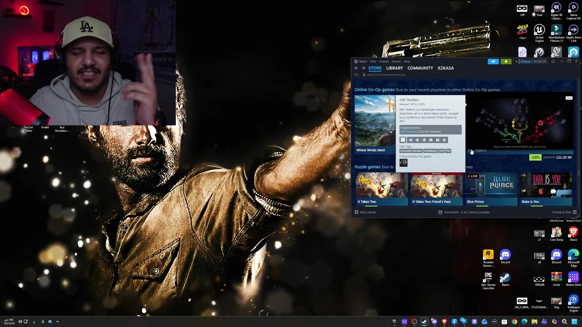Click the -20% discount badge

click(535, 157)
